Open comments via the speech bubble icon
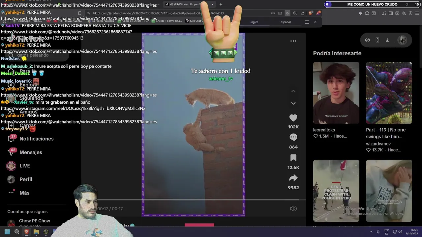 293,137
